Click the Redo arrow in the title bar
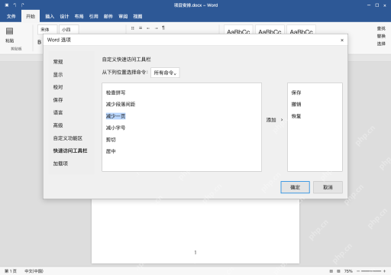391x275 pixels. pyautogui.click(x=23, y=5)
